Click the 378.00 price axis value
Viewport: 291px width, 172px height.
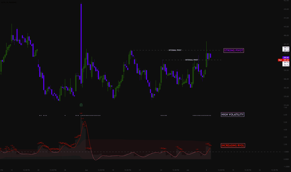pos(286,97)
